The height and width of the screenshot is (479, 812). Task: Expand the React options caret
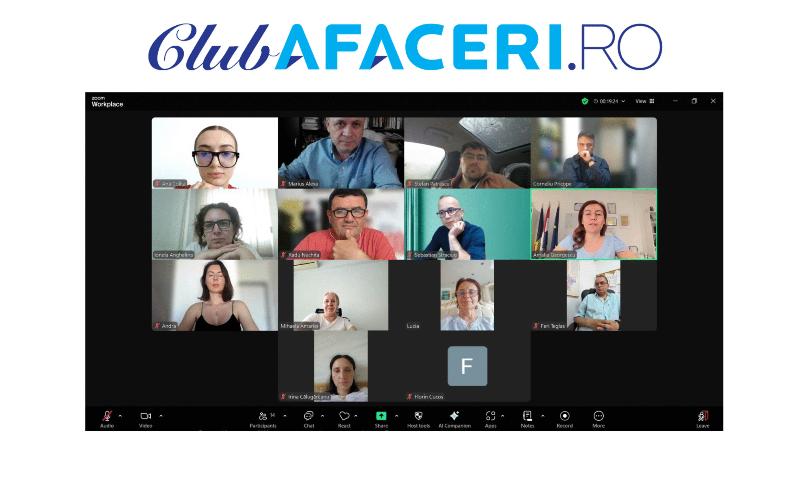tap(356, 416)
